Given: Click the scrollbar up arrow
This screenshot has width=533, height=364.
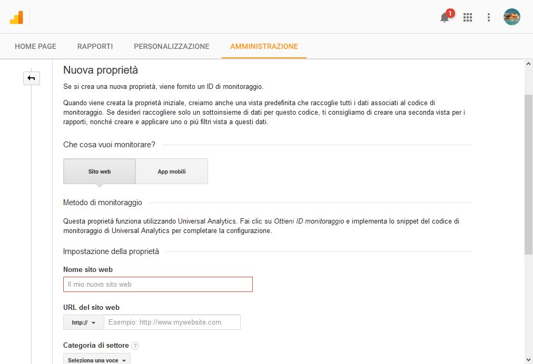Looking at the screenshot, I should tap(528, 64).
